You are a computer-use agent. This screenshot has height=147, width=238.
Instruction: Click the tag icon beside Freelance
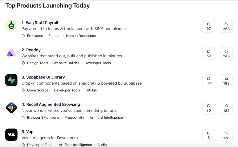click(x=23, y=36)
